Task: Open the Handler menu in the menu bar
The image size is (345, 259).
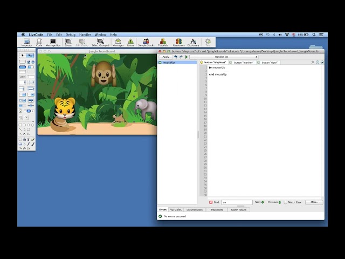Action: point(85,35)
